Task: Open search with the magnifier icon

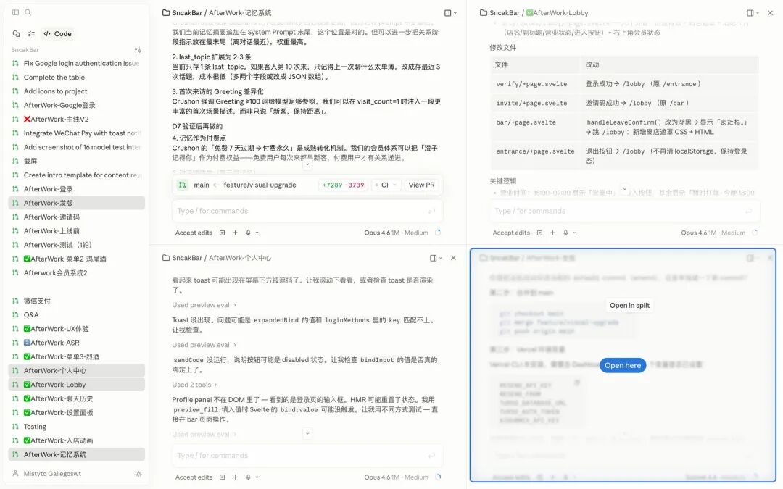Action: pos(28,12)
